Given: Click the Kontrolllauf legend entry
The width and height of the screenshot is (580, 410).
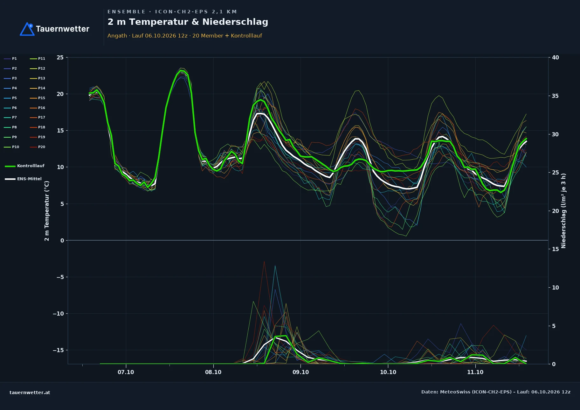Looking at the screenshot, I should coord(24,166).
